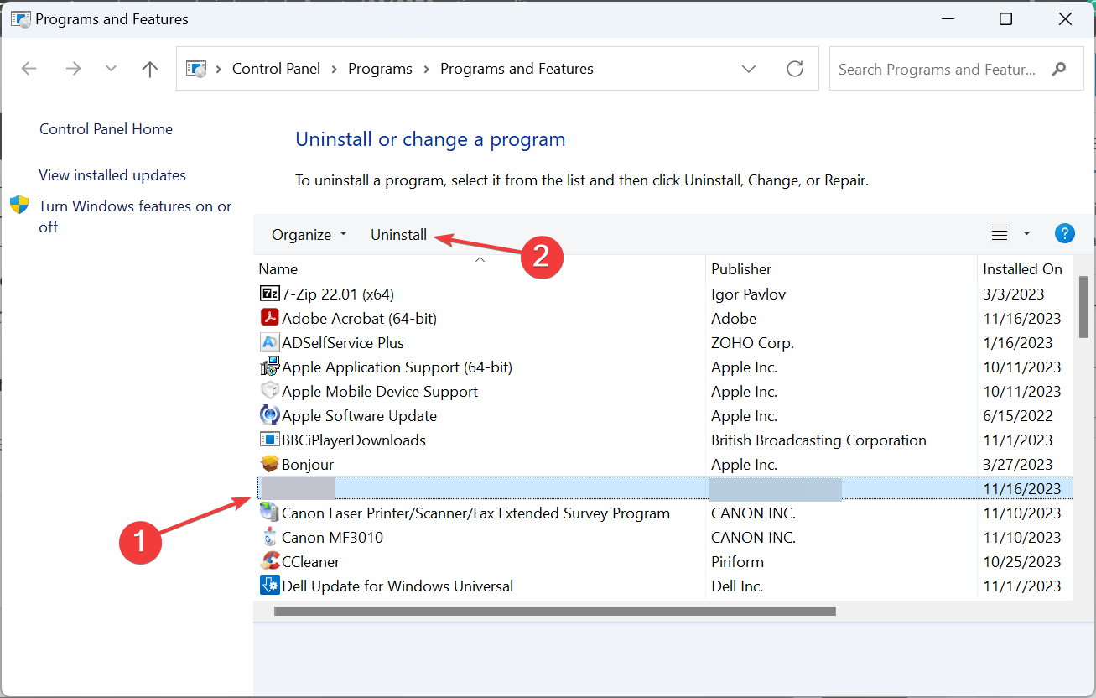Sort by the Installed On column

[x=1022, y=269]
